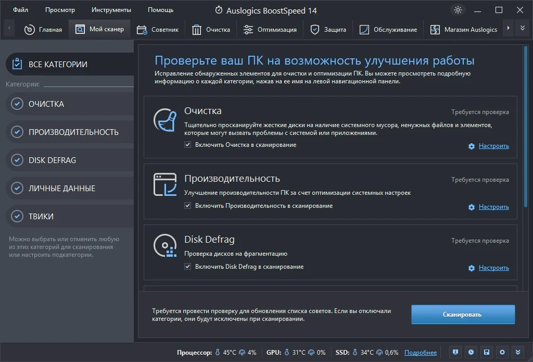Start scan with Сканировать button
Image resolution: width=533 pixels, height=362 pixels.
[463, 315]
